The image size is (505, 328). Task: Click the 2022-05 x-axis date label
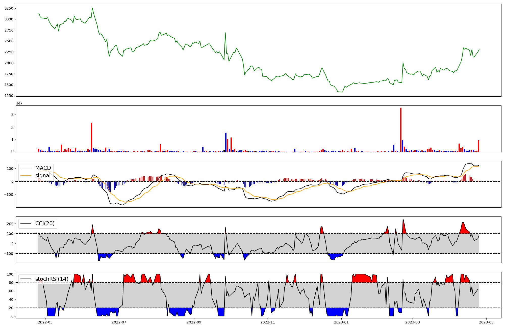click(x=45, y=322)
